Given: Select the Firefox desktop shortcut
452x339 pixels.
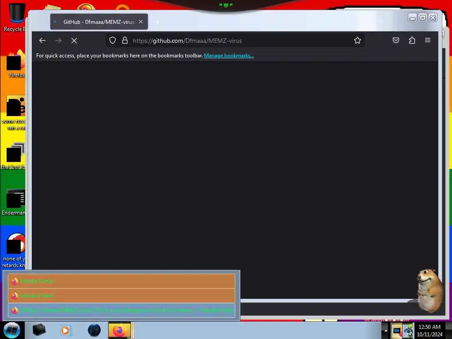Looking at the screenshot, I should click(16, 64).
